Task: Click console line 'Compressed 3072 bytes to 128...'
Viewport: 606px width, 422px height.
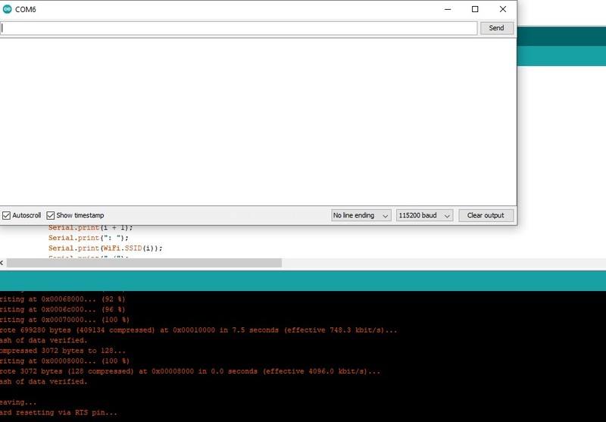Action: [x=62, y=351]
